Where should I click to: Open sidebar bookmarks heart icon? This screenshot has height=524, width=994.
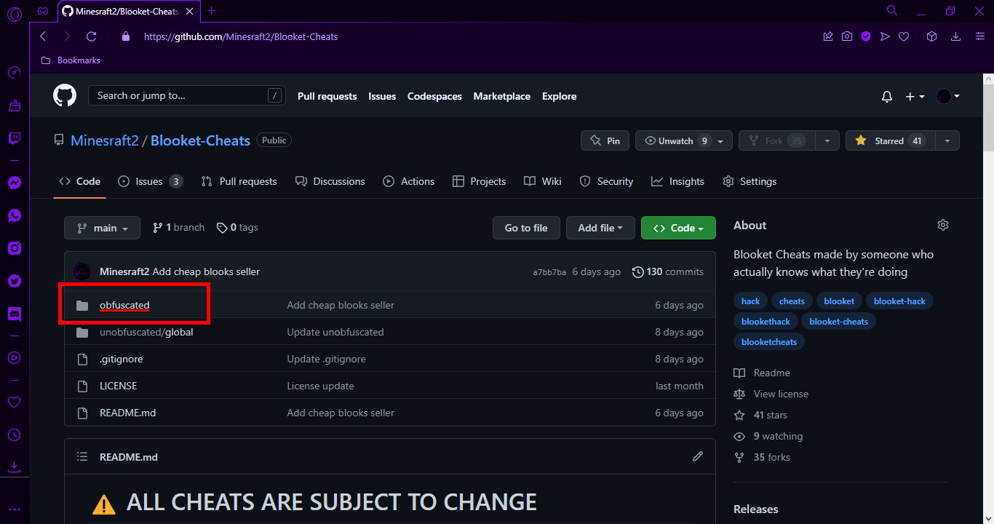(x=14, y=402)
